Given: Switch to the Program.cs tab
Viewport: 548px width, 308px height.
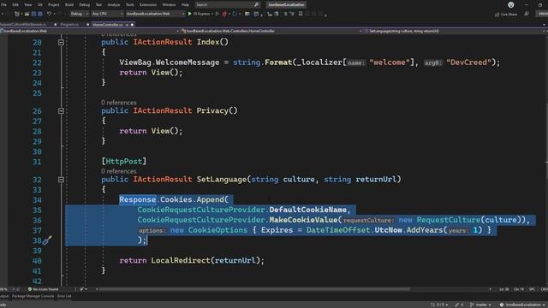Looking at the screenshot, I should [x=69, y=25].
